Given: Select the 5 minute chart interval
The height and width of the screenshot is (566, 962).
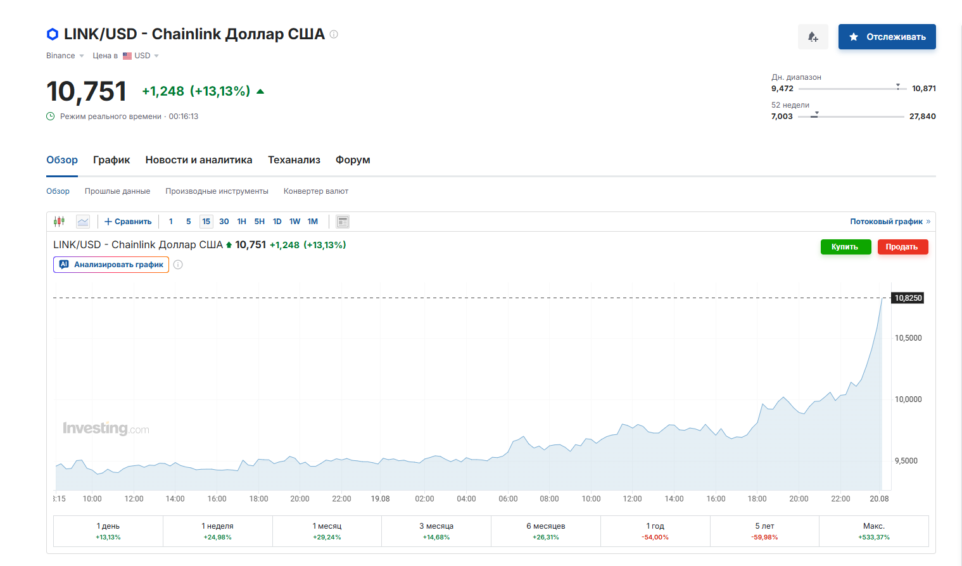Looking at the screenshot, I should pos(189,222).
